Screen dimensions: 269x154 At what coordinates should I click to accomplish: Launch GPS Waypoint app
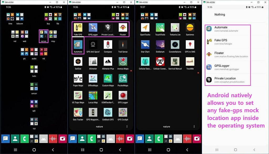coord(93,112)
